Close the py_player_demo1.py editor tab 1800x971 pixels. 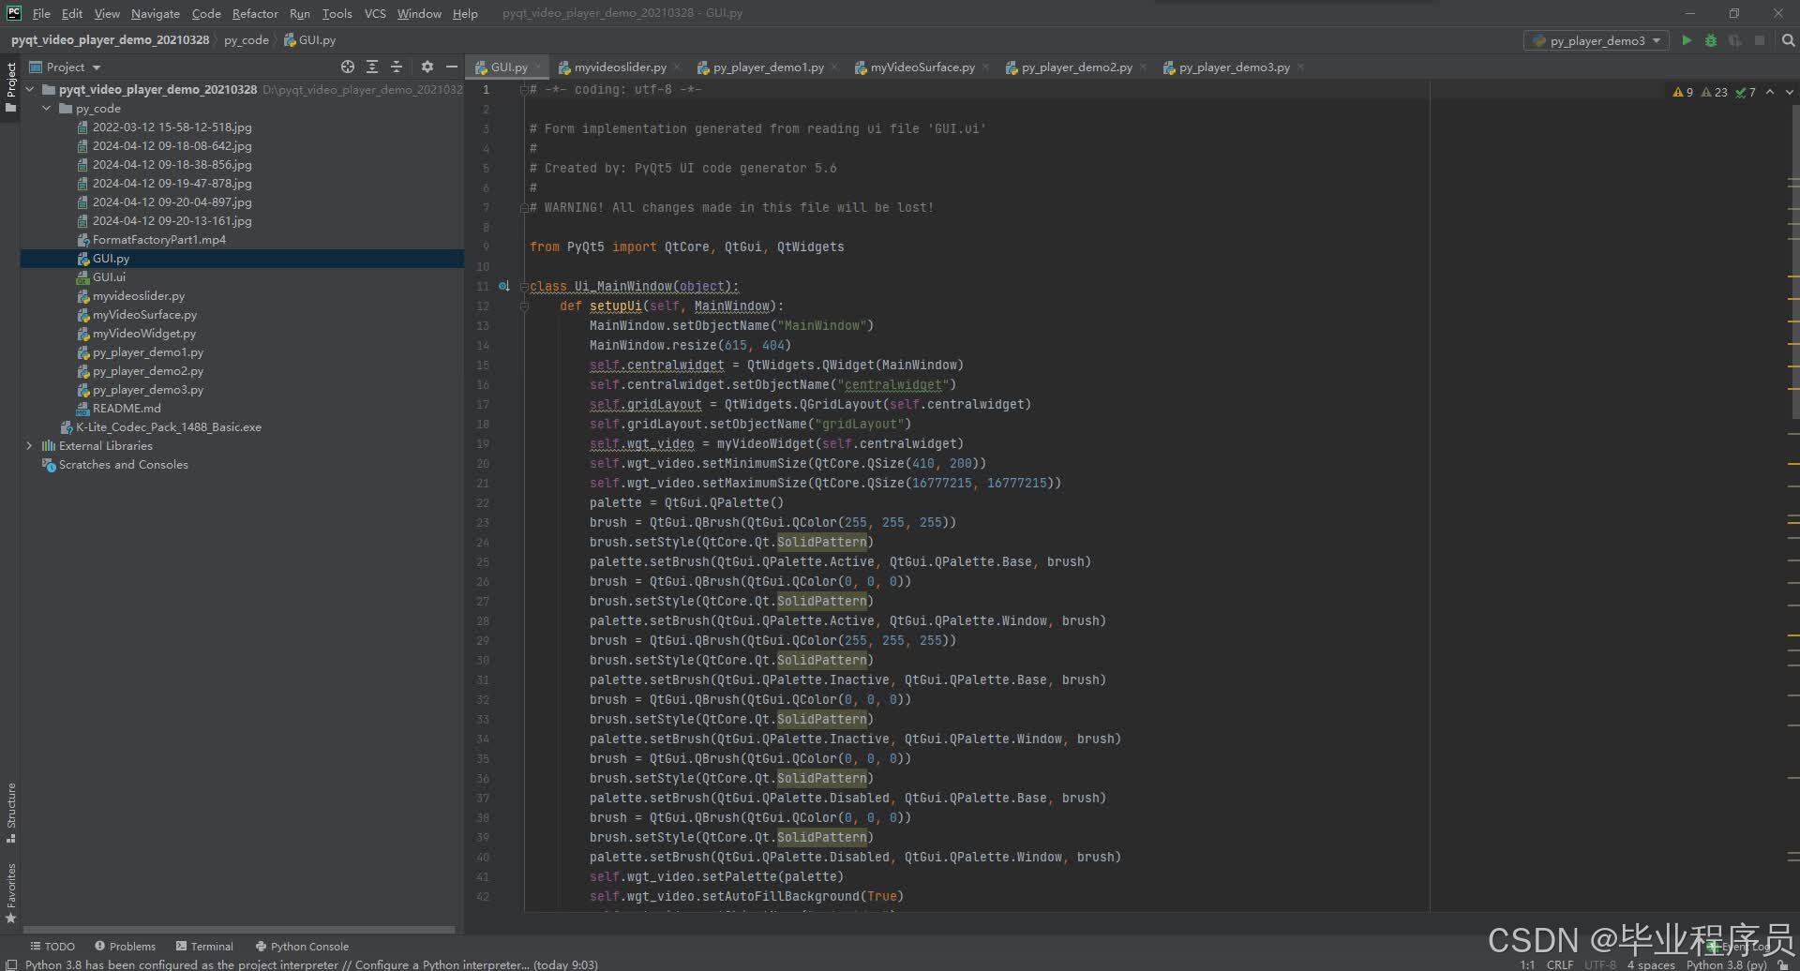click(834, 67)
